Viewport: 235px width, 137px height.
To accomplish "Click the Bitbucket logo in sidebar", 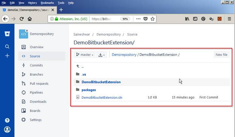I will pyautogui.click(x=7, y=34).
